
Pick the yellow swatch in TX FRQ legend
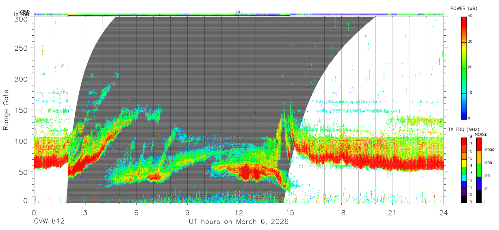464,163
